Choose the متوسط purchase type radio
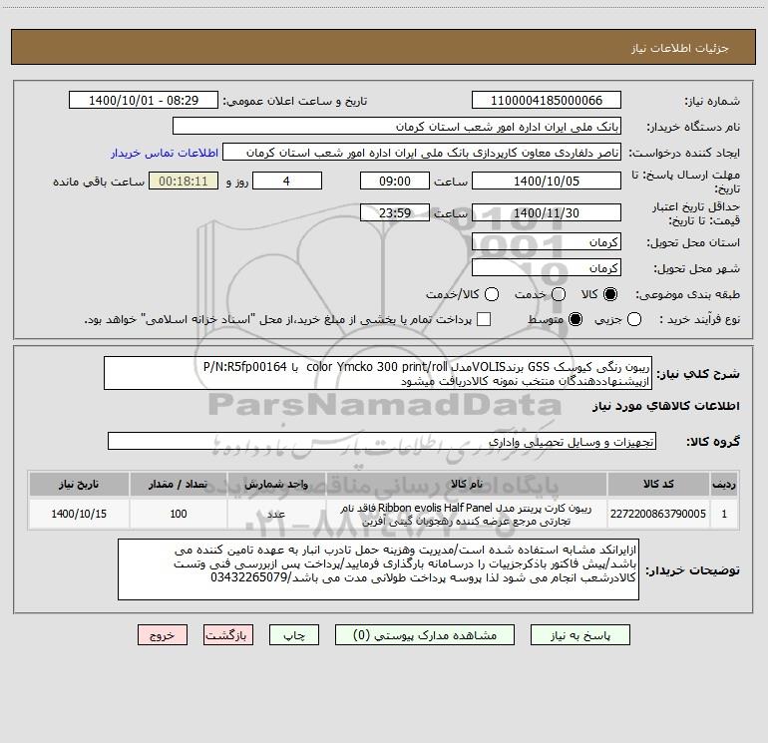This screenshot has height=743, width=768. coord(576,319)
